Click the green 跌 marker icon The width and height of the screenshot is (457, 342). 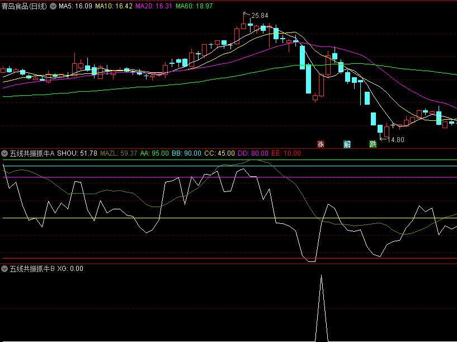click(x=373, y=144)
